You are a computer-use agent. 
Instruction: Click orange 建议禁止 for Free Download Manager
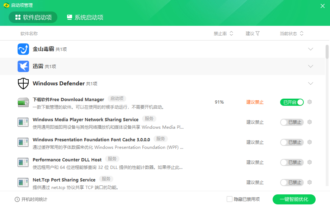tap(255, 102)
